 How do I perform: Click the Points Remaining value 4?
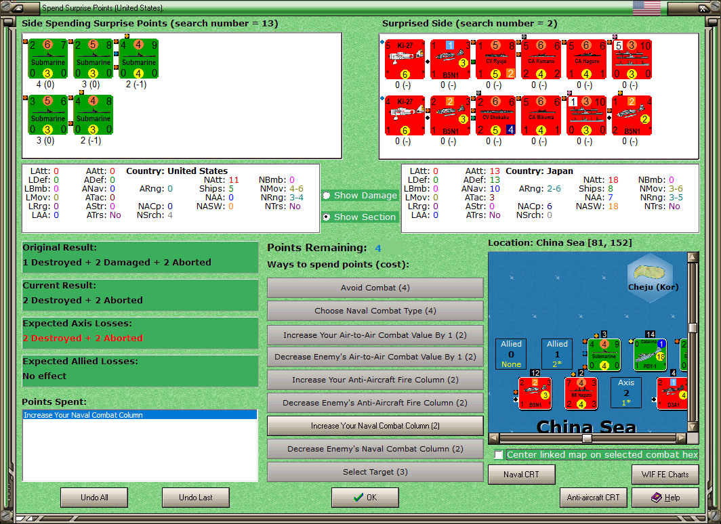coord(378,248)
